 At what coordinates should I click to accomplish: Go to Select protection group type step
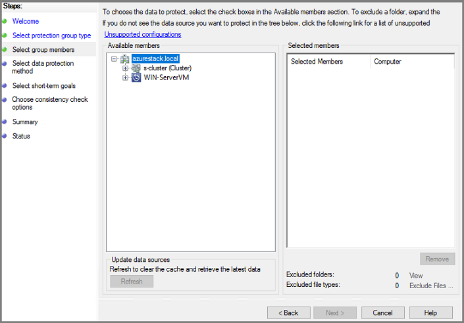(52, 35)
